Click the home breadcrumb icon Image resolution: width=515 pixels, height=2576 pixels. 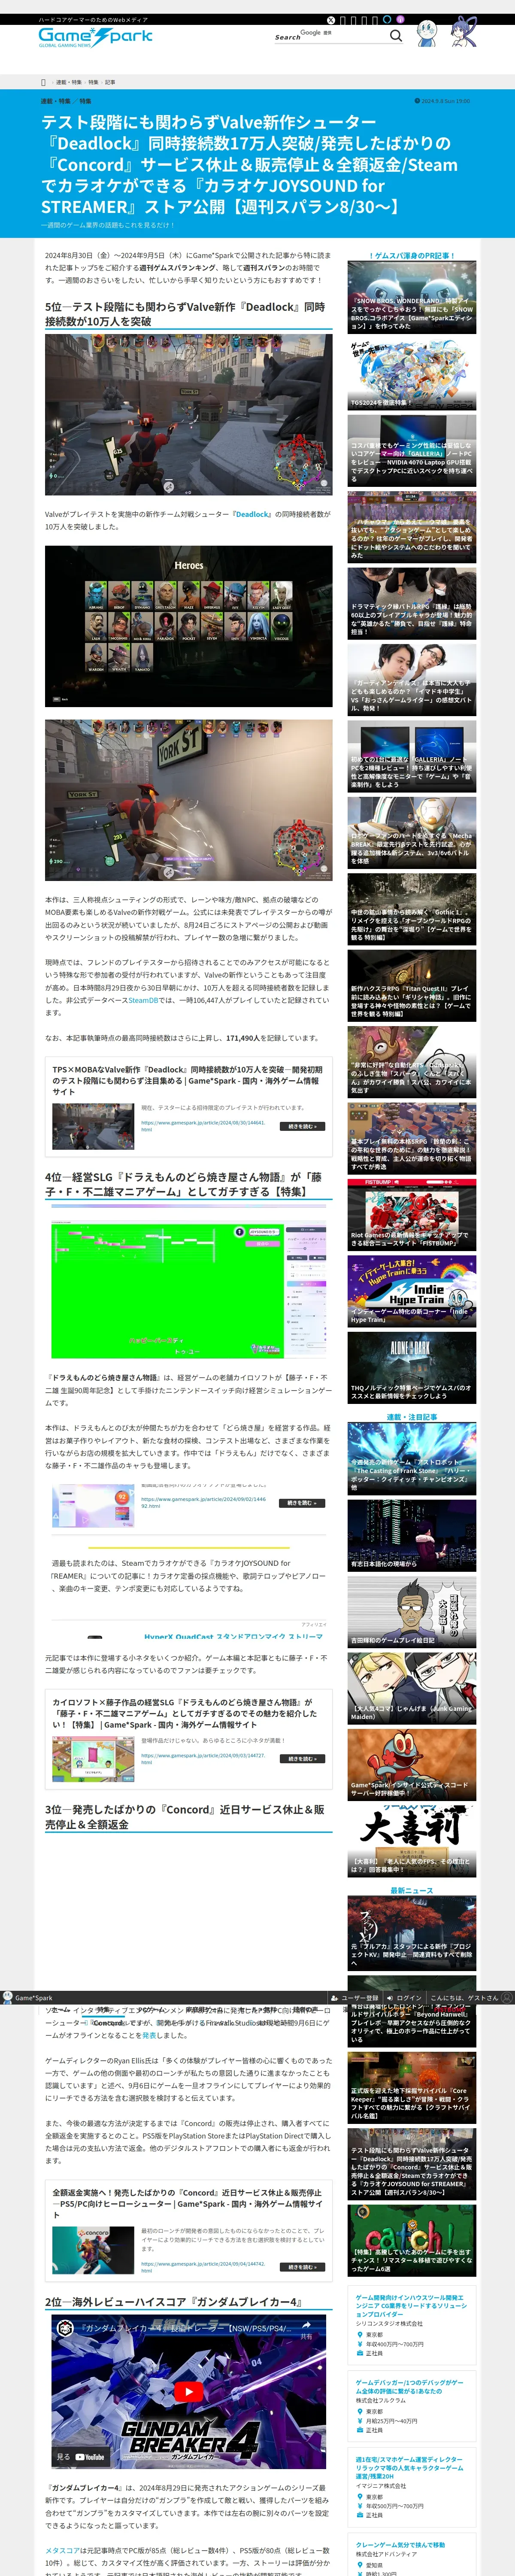point(43,82)
